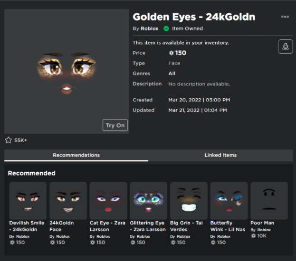Open Devilish Smile - 24kGoldn face thumbnail
The width and height of the screenshot is (296, 261).
28,200
